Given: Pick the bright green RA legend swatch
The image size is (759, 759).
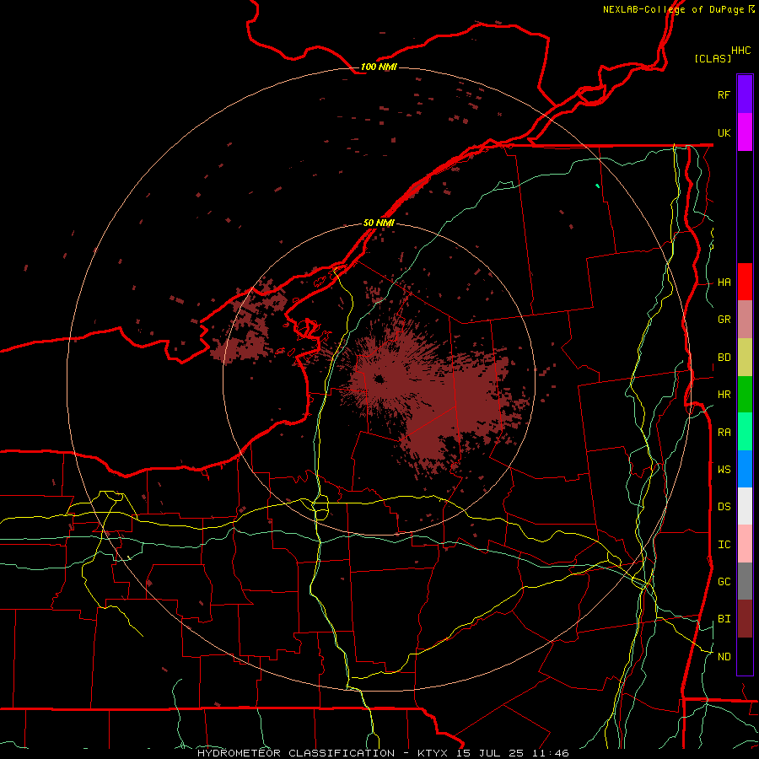Looking at the screenshot, I should click(x=745, y=432).
